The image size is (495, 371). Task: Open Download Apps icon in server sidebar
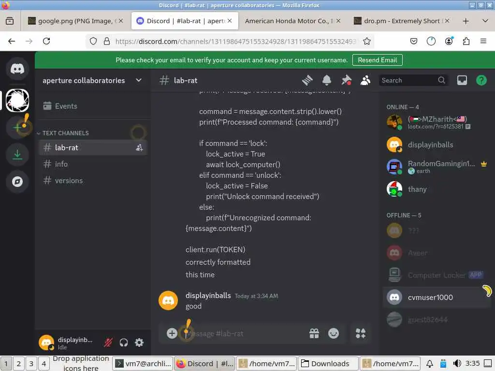tap(17, 155)
